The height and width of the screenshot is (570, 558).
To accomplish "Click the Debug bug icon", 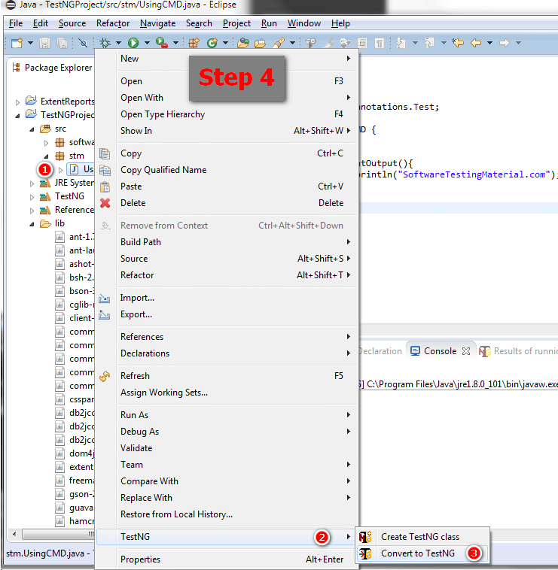I will point(105,44).
